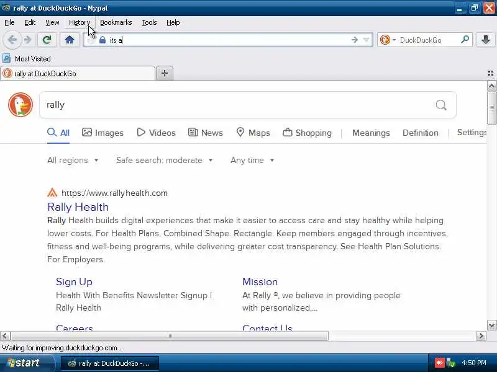This screenshot has height=372, width=497.
Task: Open the Sign Up sitelink
Action: 74,281
